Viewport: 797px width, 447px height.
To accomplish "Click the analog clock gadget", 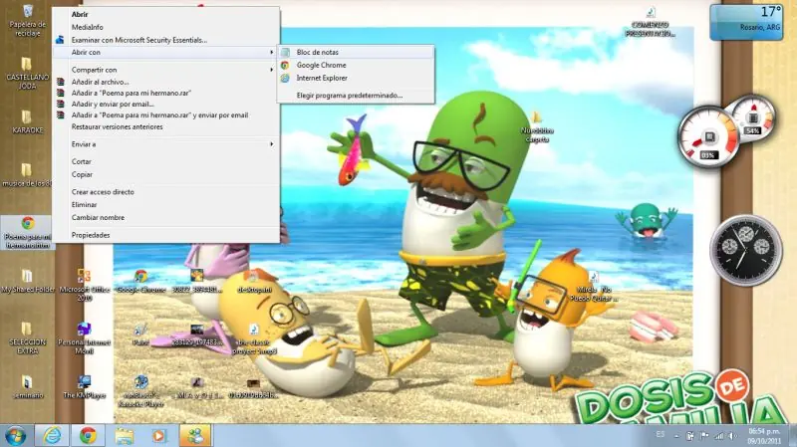I will tap(745, 250).
